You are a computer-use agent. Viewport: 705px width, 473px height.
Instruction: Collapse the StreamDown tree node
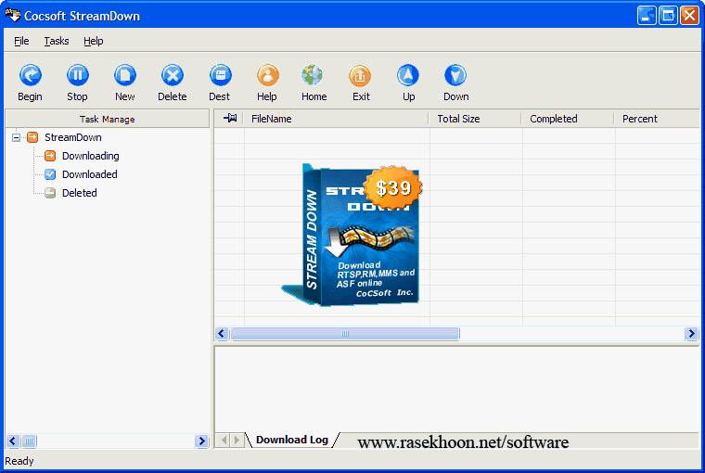point(16,137)
